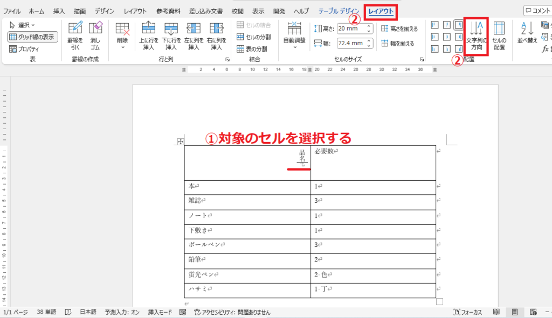Change text direction with 文字列の方向
Image resolution: width=552 pixels, height=318 pixels.
pos(477,36)
